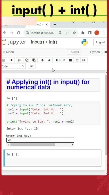Restart kernel and run all cells
This screenshot has height=195, width=109.
84,60
